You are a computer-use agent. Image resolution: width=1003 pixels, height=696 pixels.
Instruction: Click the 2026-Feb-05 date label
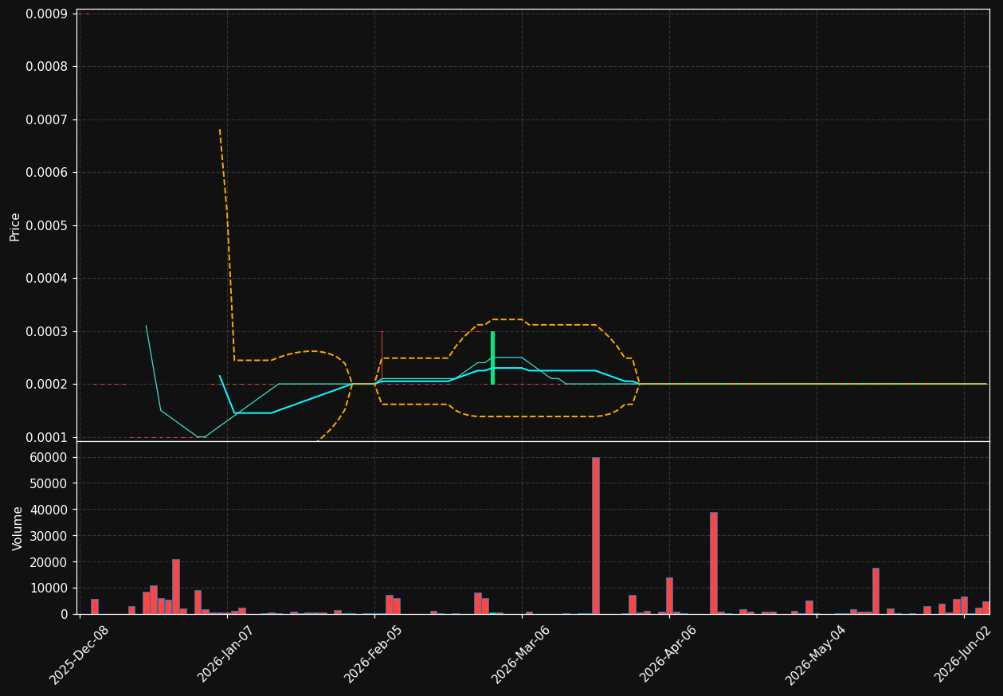pyautogui.click(x=374, y=655)
